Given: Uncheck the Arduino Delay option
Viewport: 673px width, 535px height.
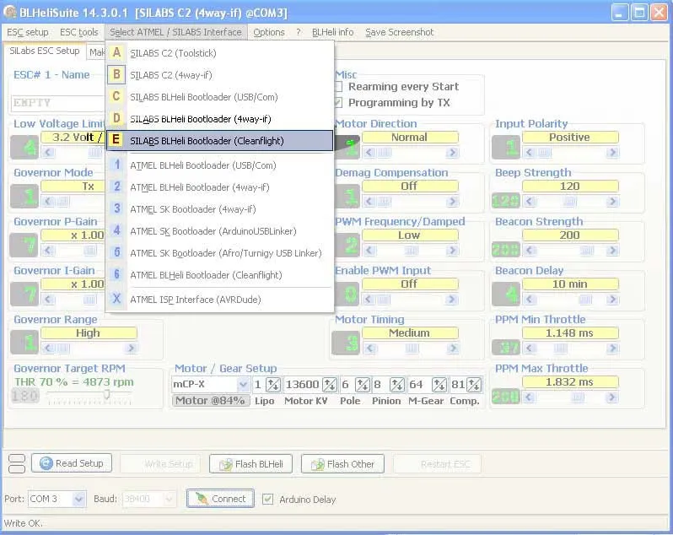Looking at the screenshot, I should pos(268,500).
